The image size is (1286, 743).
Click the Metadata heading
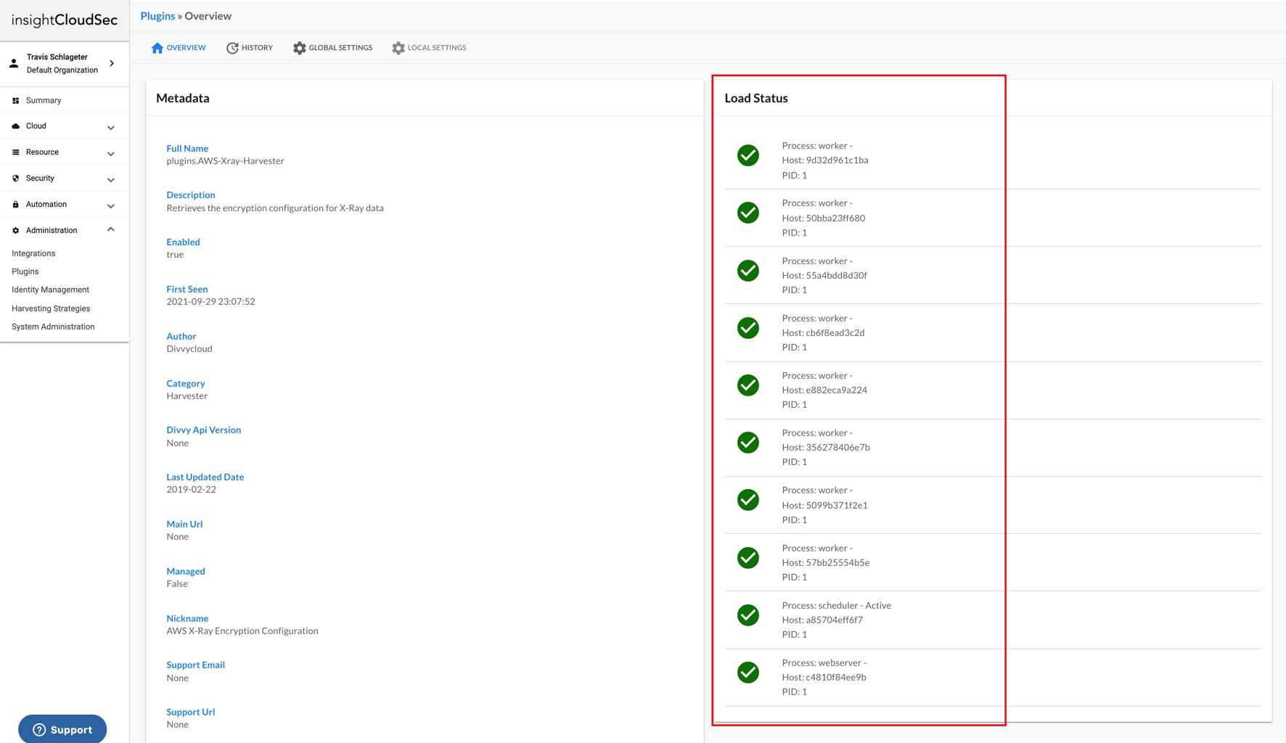(183, 98)
